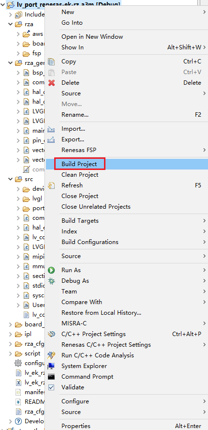This screenshot has height=430, width=208.
Task: Open the Renesas FSP submenu arrow
Action: [x=204, y=150]
